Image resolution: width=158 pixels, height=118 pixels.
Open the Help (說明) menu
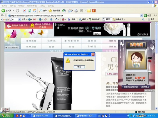pyautogui.click(x=51, y=6)
